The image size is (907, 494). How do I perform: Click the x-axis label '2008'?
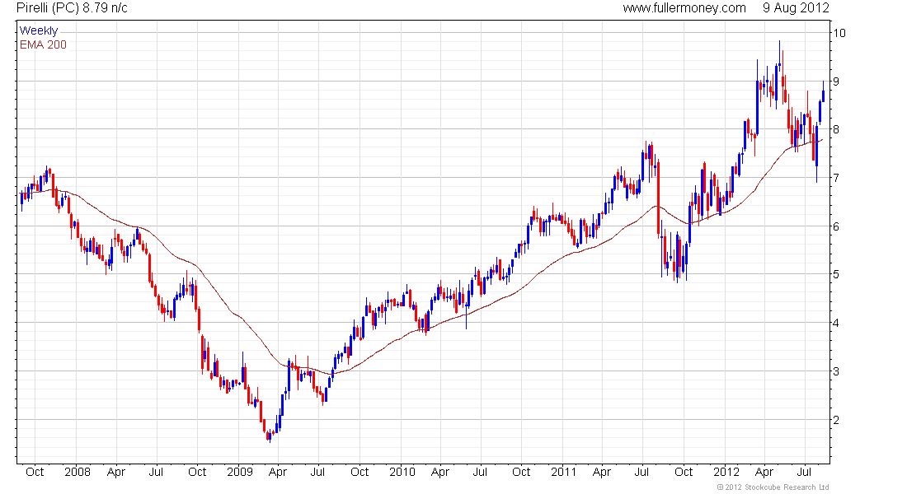pyautogui.click(x=78, y=472)
